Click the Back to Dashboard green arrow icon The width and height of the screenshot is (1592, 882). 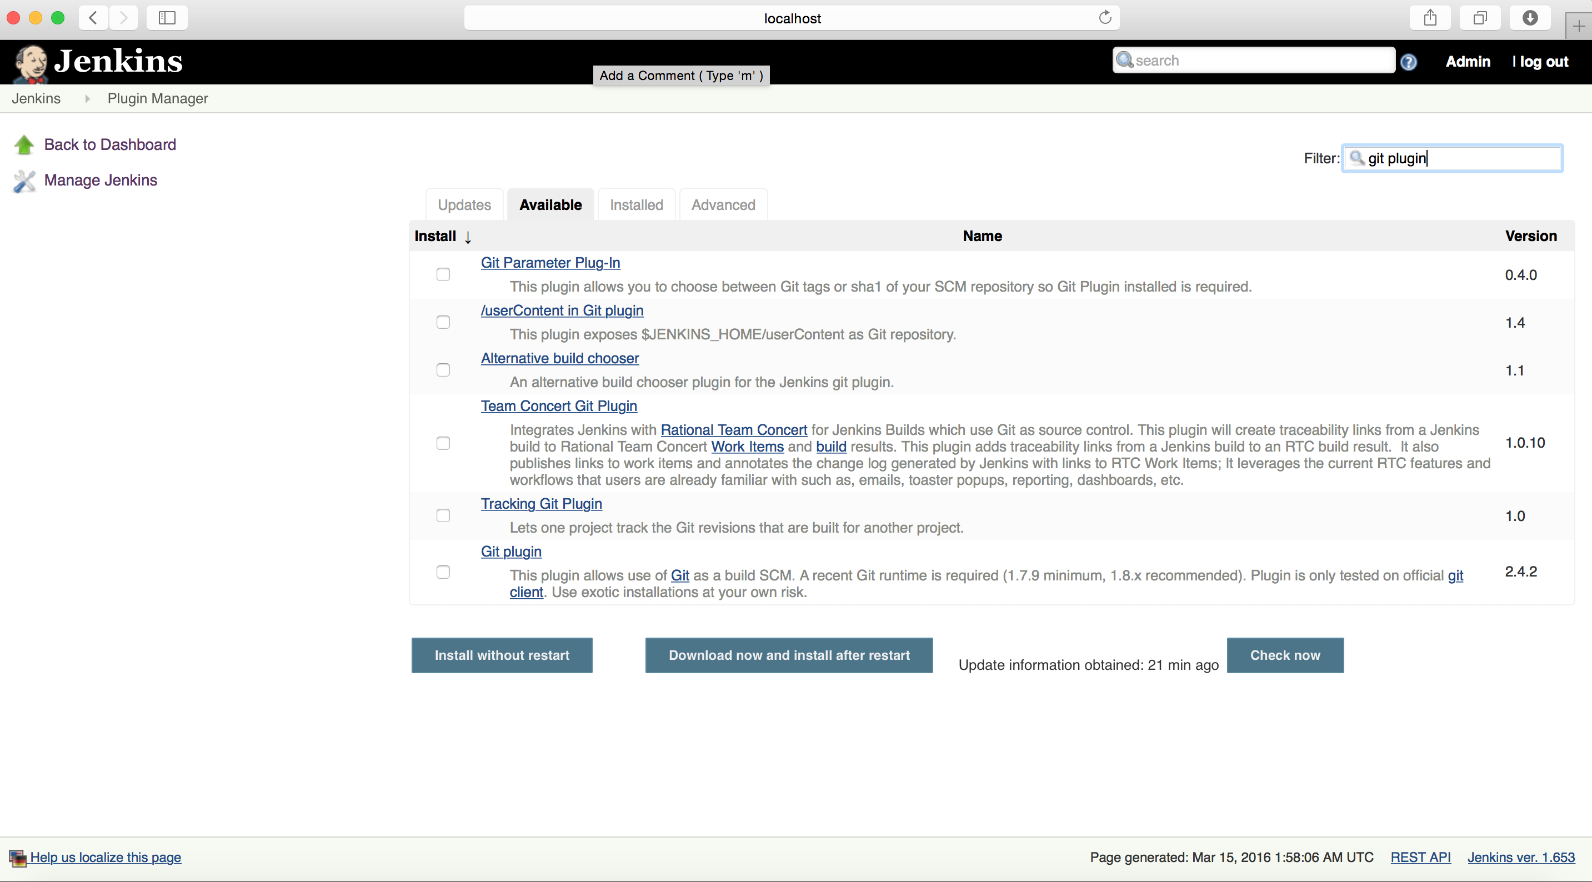[x=24, y=144]
